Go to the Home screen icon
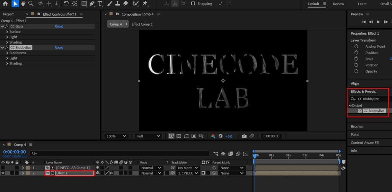Image resolution: width=392 pixels, height=192 pixels. (x=5, y=3)
